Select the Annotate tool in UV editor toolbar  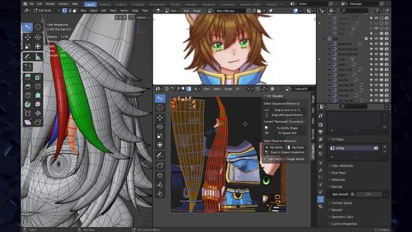pyautogui.click(x=160, y=155)
